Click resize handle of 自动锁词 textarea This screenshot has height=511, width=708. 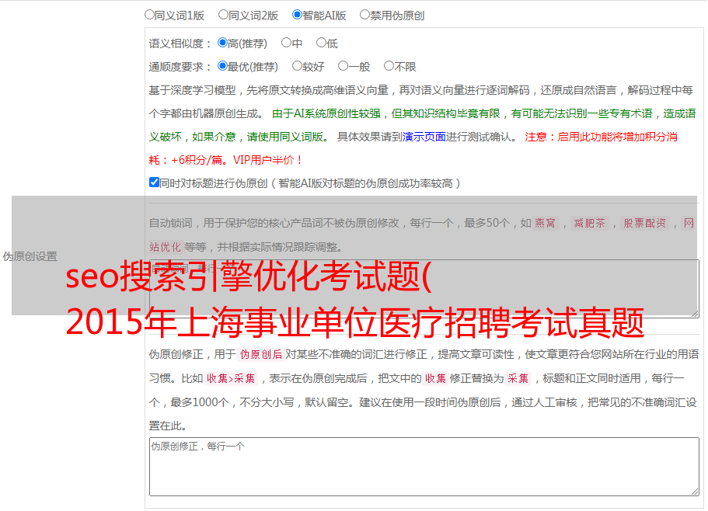pyautogui.click(x=695, y=314)
